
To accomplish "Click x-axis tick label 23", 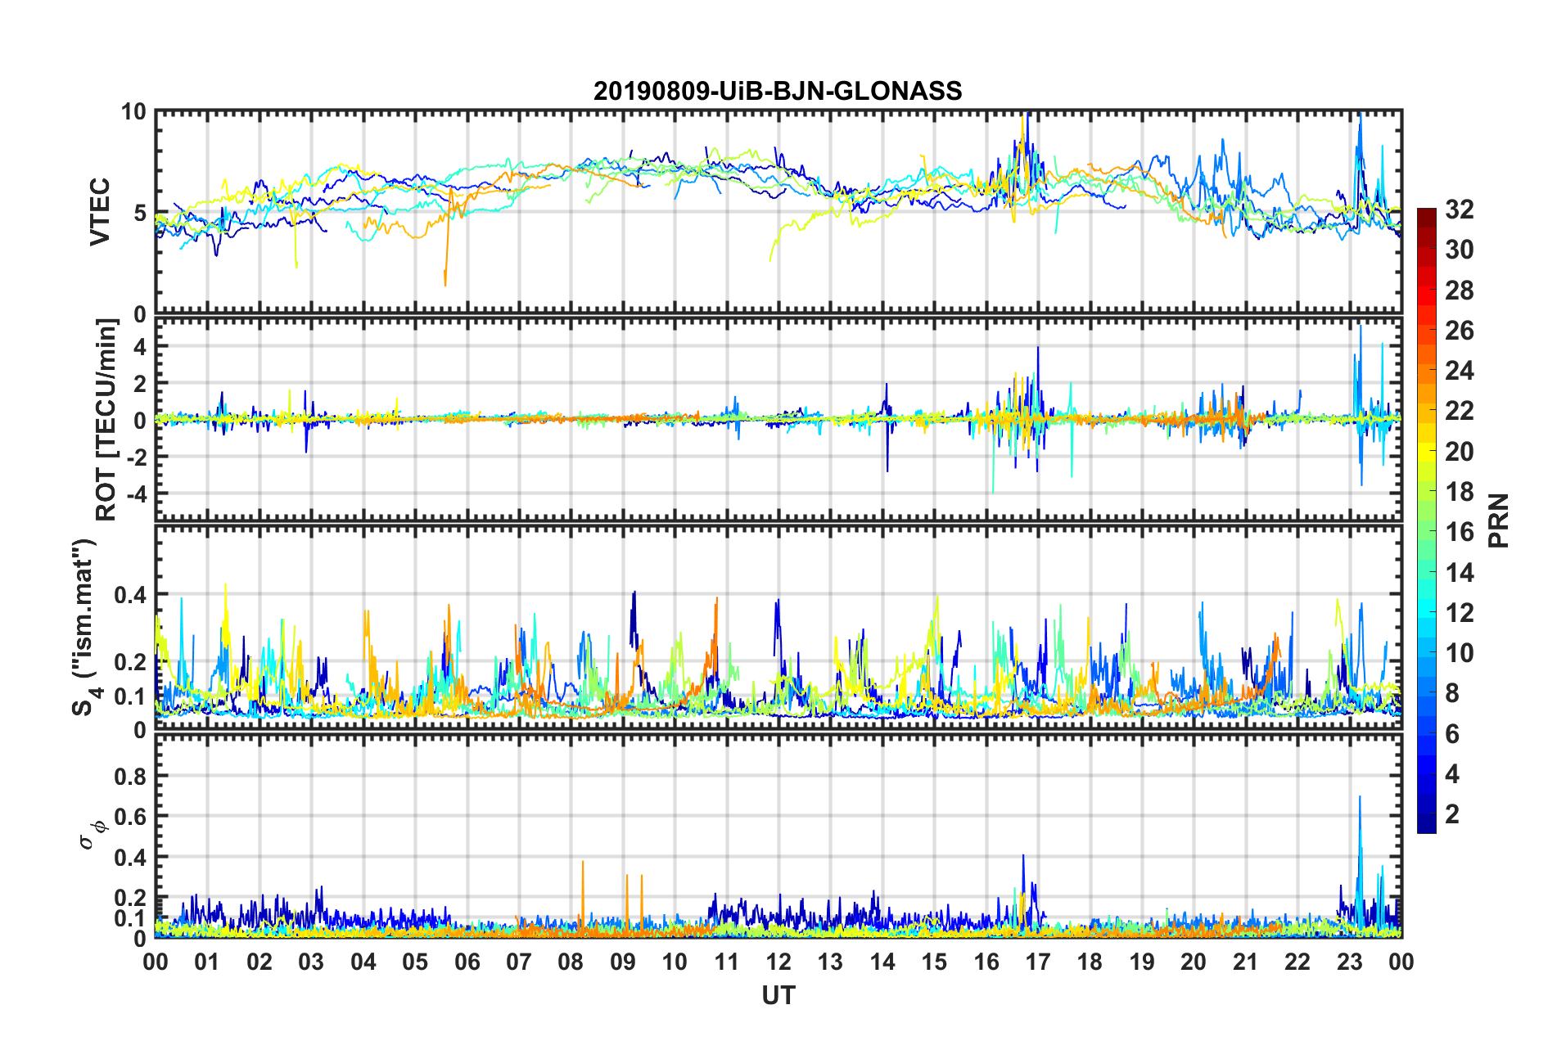I will tap(1350, 962).
